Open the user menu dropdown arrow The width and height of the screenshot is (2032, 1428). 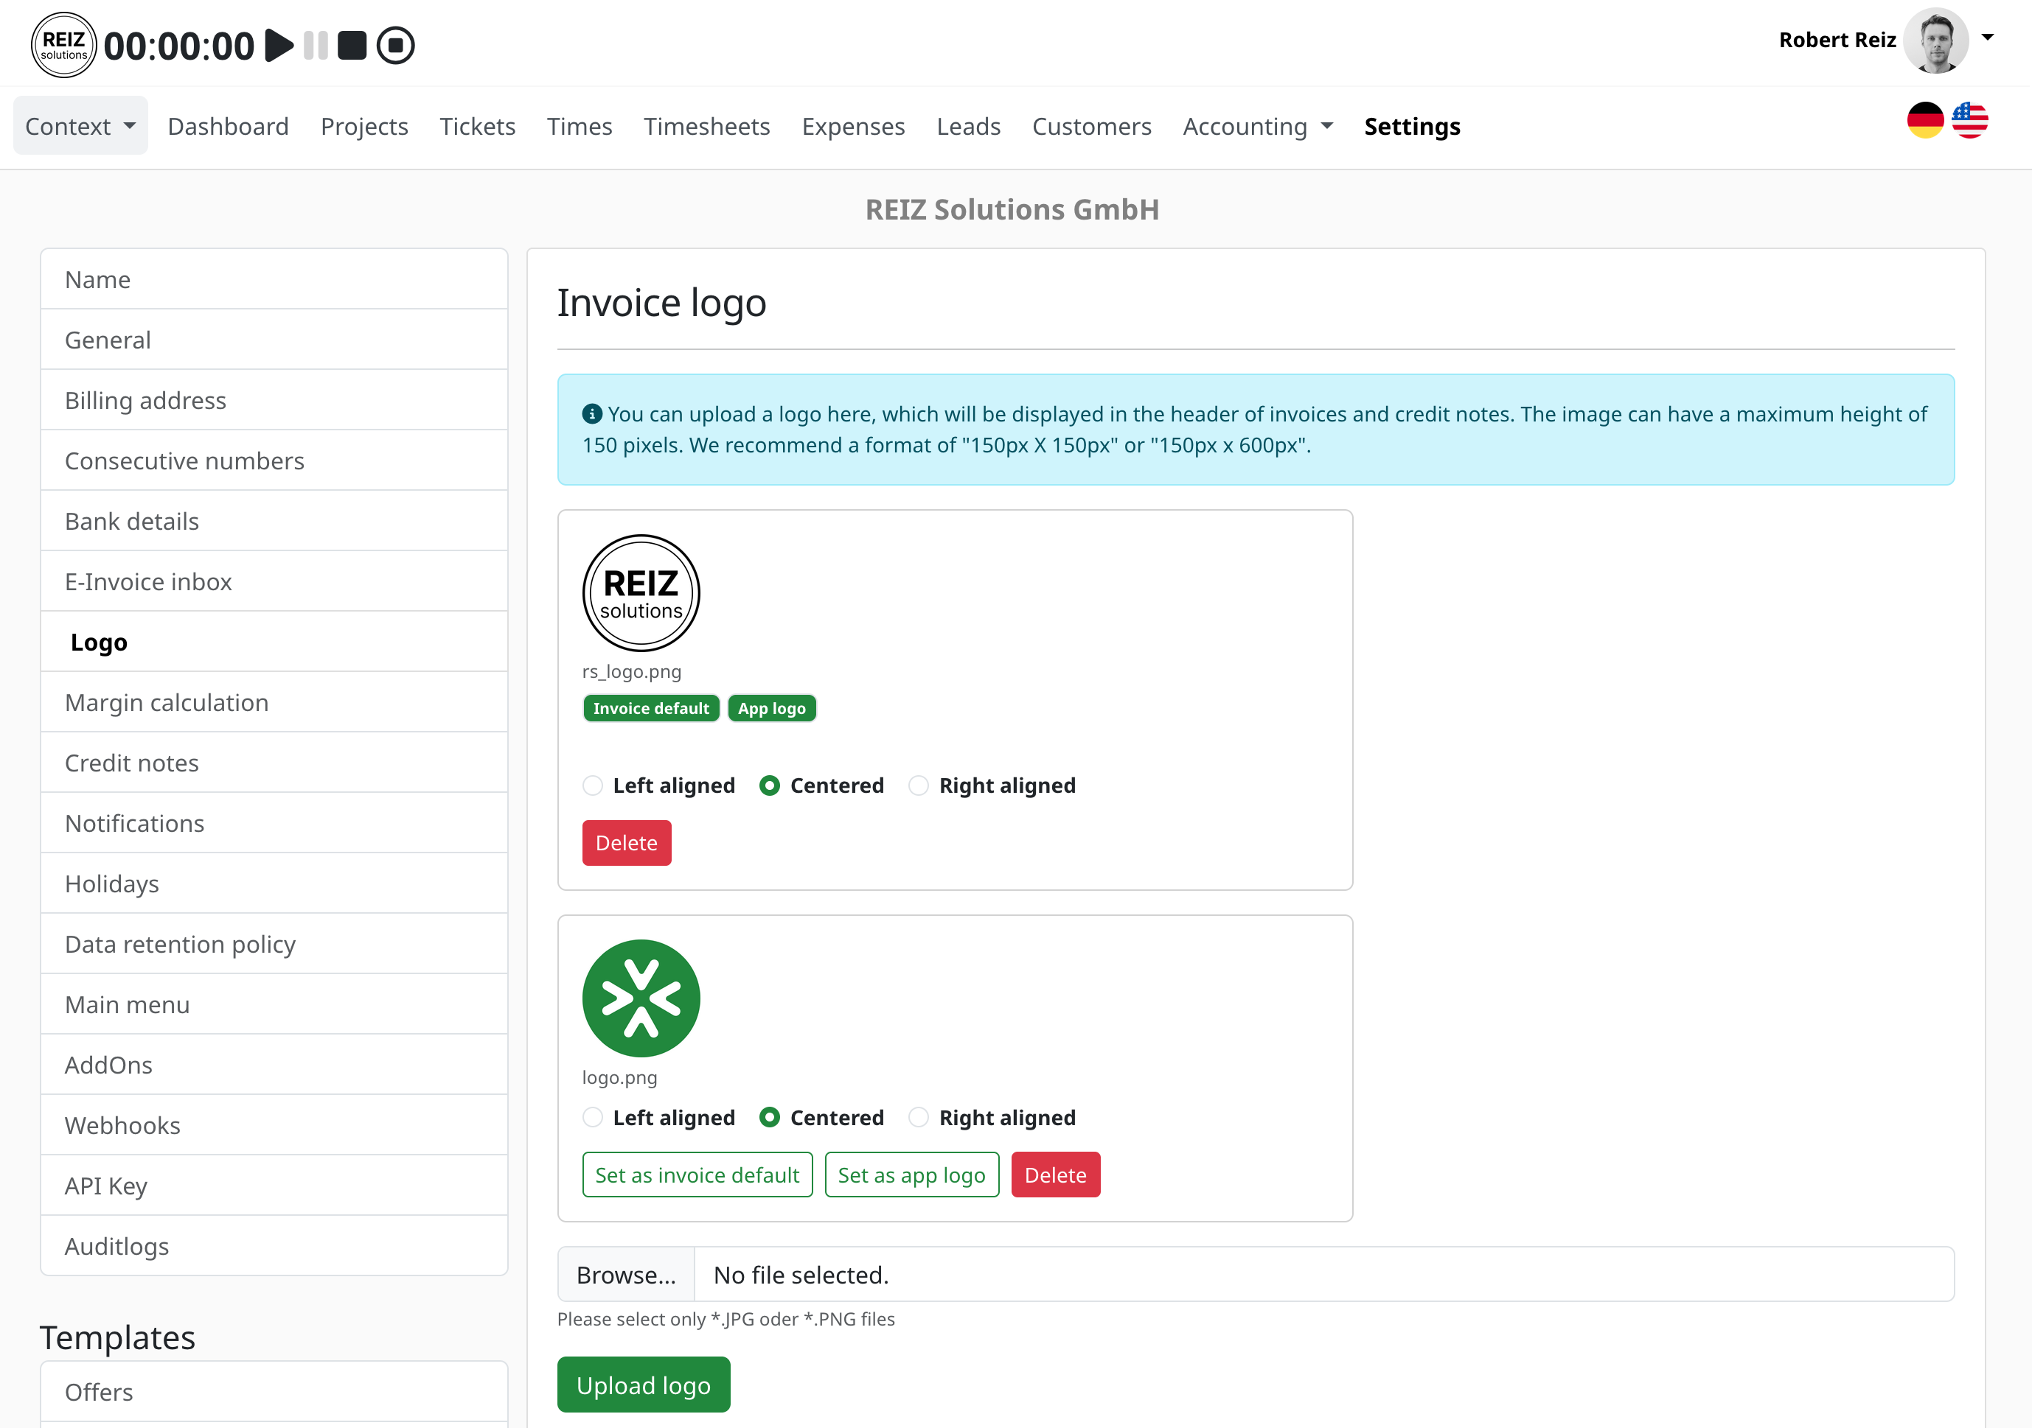1988,37
